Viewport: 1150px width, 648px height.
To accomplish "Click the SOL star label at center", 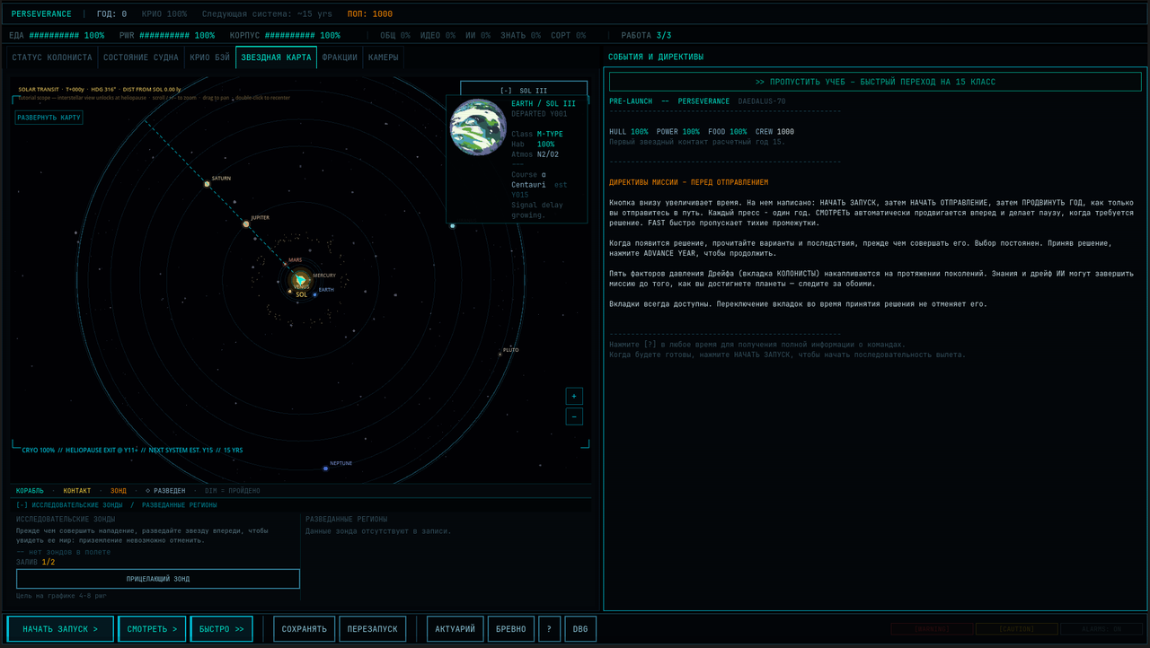I will coord(301,294).
